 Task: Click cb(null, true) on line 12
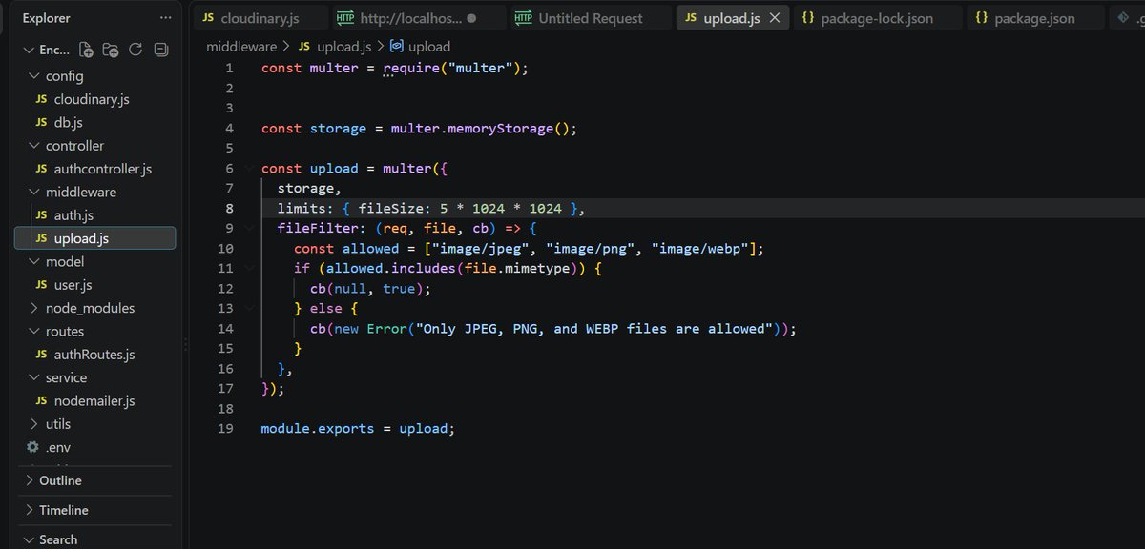pyautogui.click(x=366, y=288)
